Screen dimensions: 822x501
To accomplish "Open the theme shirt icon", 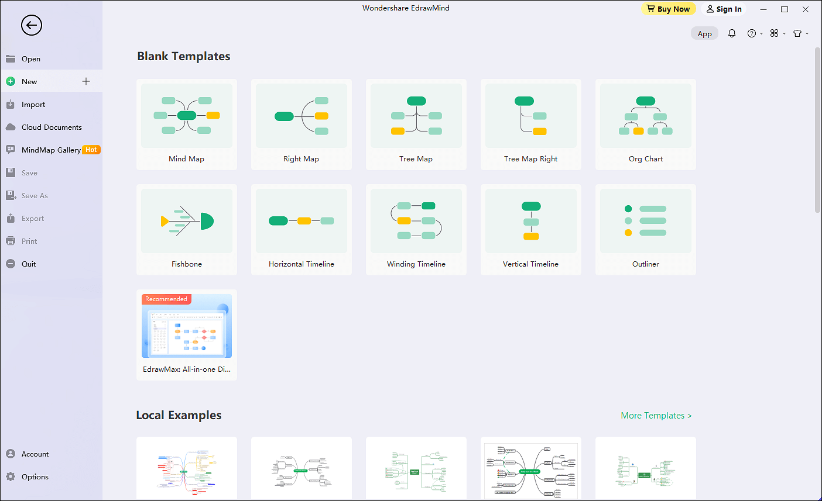I will (x=797, y=33).
